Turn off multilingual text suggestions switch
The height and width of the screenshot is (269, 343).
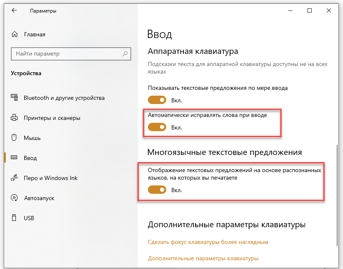(x=157, y=190)
